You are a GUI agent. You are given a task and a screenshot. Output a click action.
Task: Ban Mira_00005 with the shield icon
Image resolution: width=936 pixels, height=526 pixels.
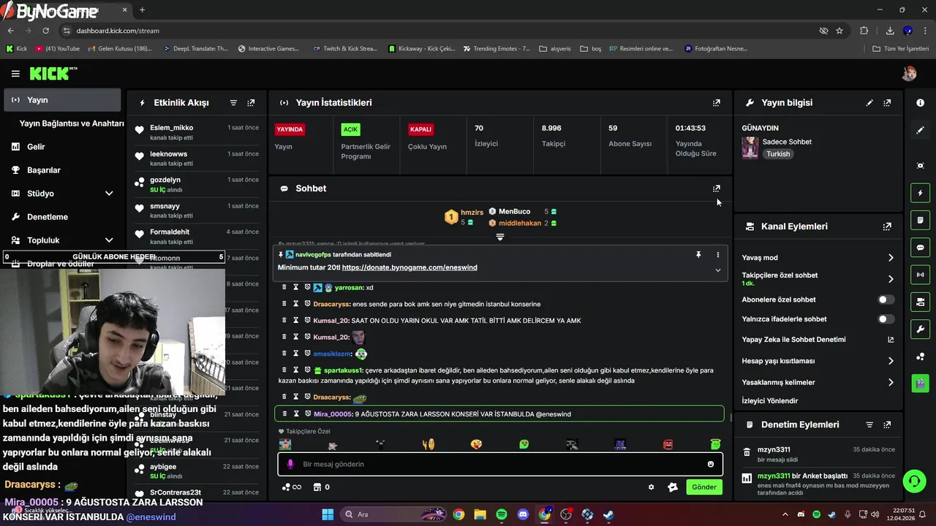308,413
